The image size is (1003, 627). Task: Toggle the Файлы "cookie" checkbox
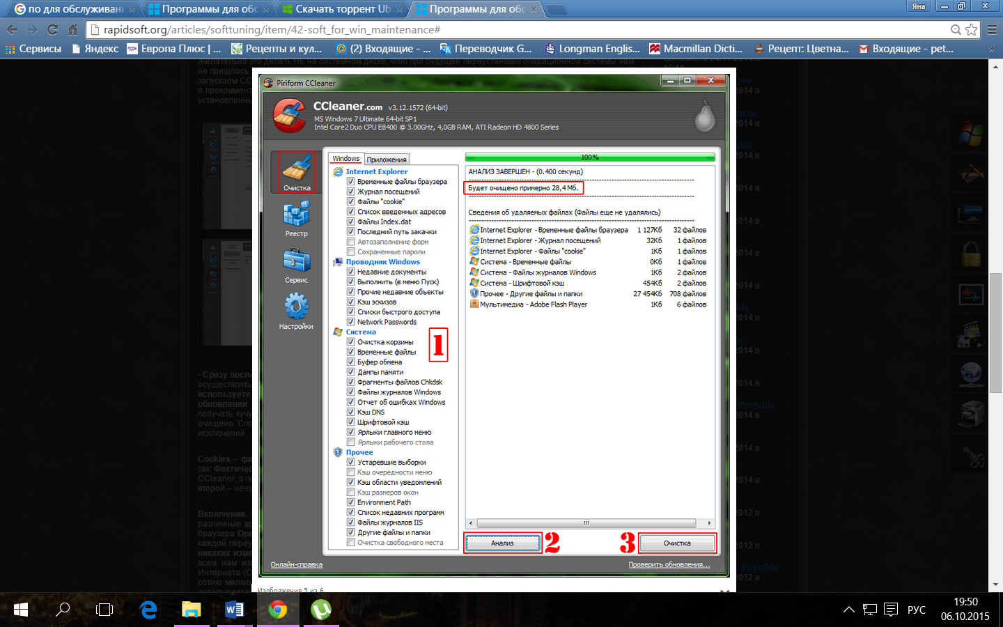point(351,201)
